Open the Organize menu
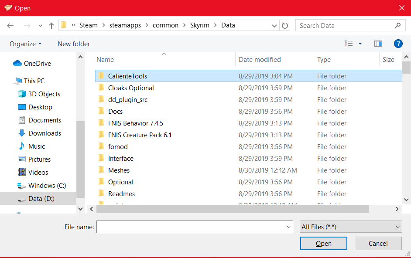Image resolution: width=411 pixels, height=258 pixels. [x=25, y=44]
